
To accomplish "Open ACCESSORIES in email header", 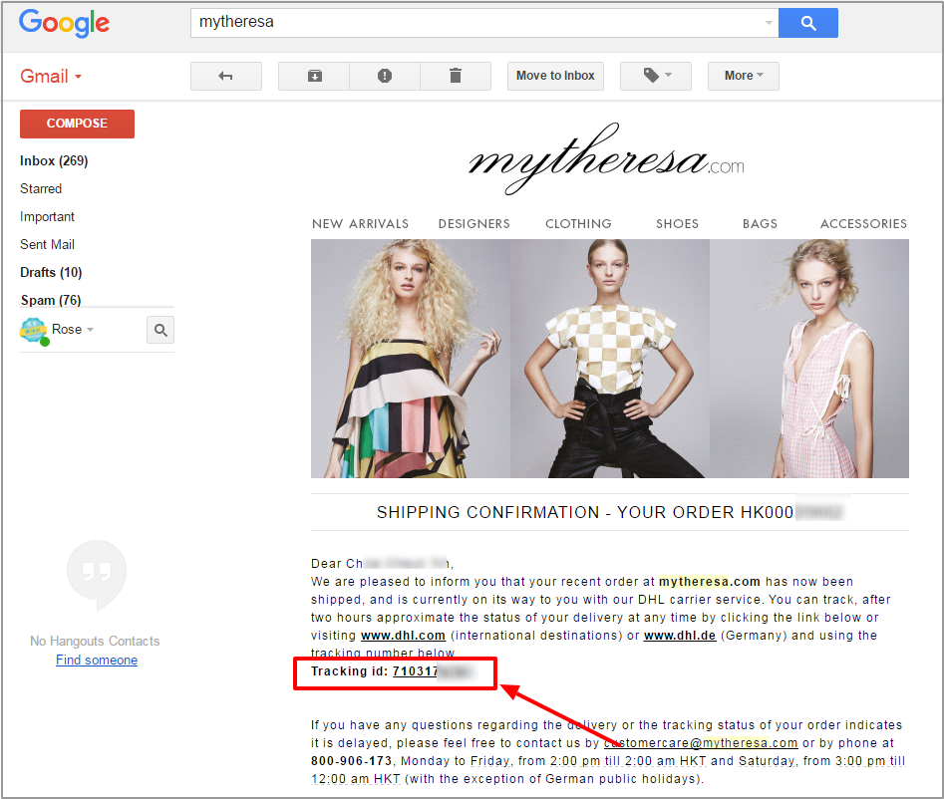I will (863, 224).
